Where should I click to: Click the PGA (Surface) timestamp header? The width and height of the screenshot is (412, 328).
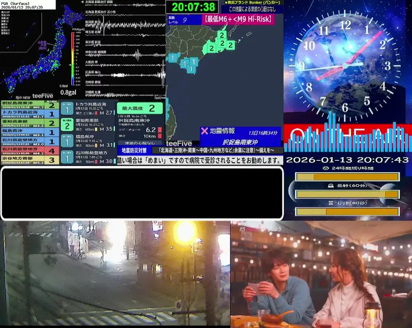pos(28,5)
